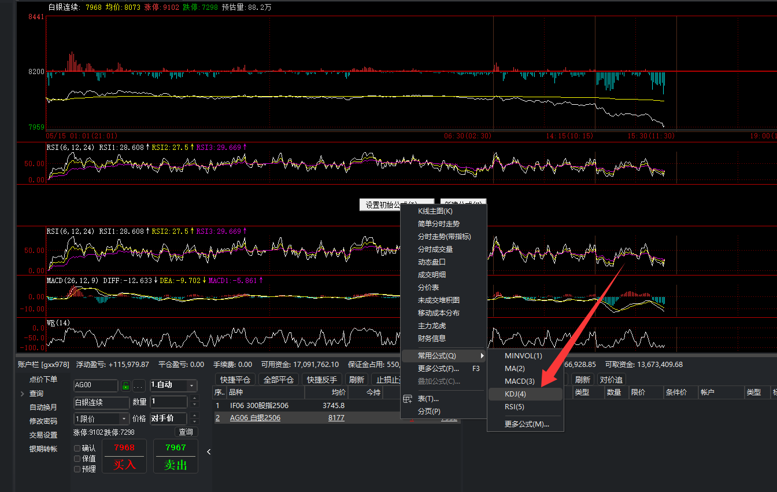Screen dimensions: 777x492
Task: Lower price with the down stepper arrow
Action: point(194,421)
